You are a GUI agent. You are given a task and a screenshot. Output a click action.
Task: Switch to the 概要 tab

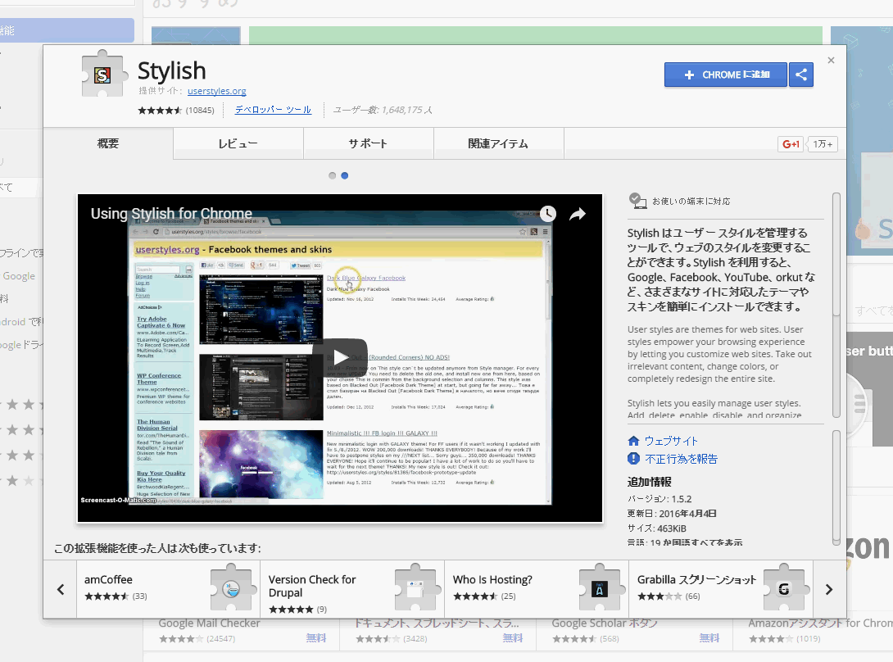108,143
